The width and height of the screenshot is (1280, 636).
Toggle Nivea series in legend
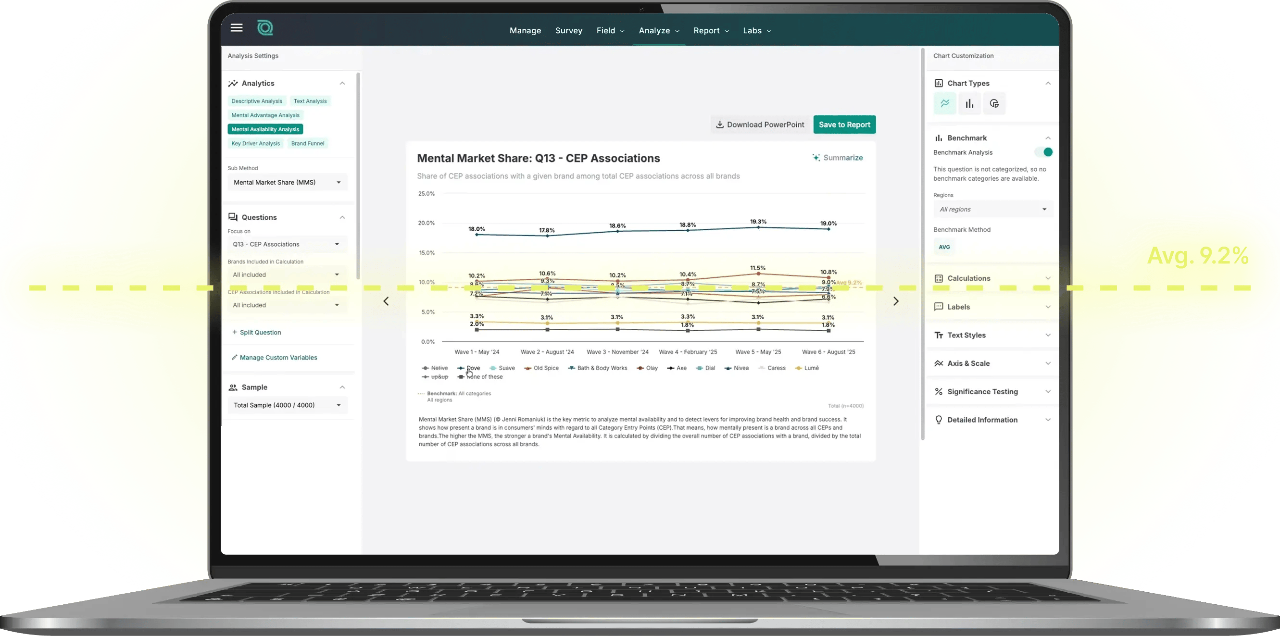[736, 368]
